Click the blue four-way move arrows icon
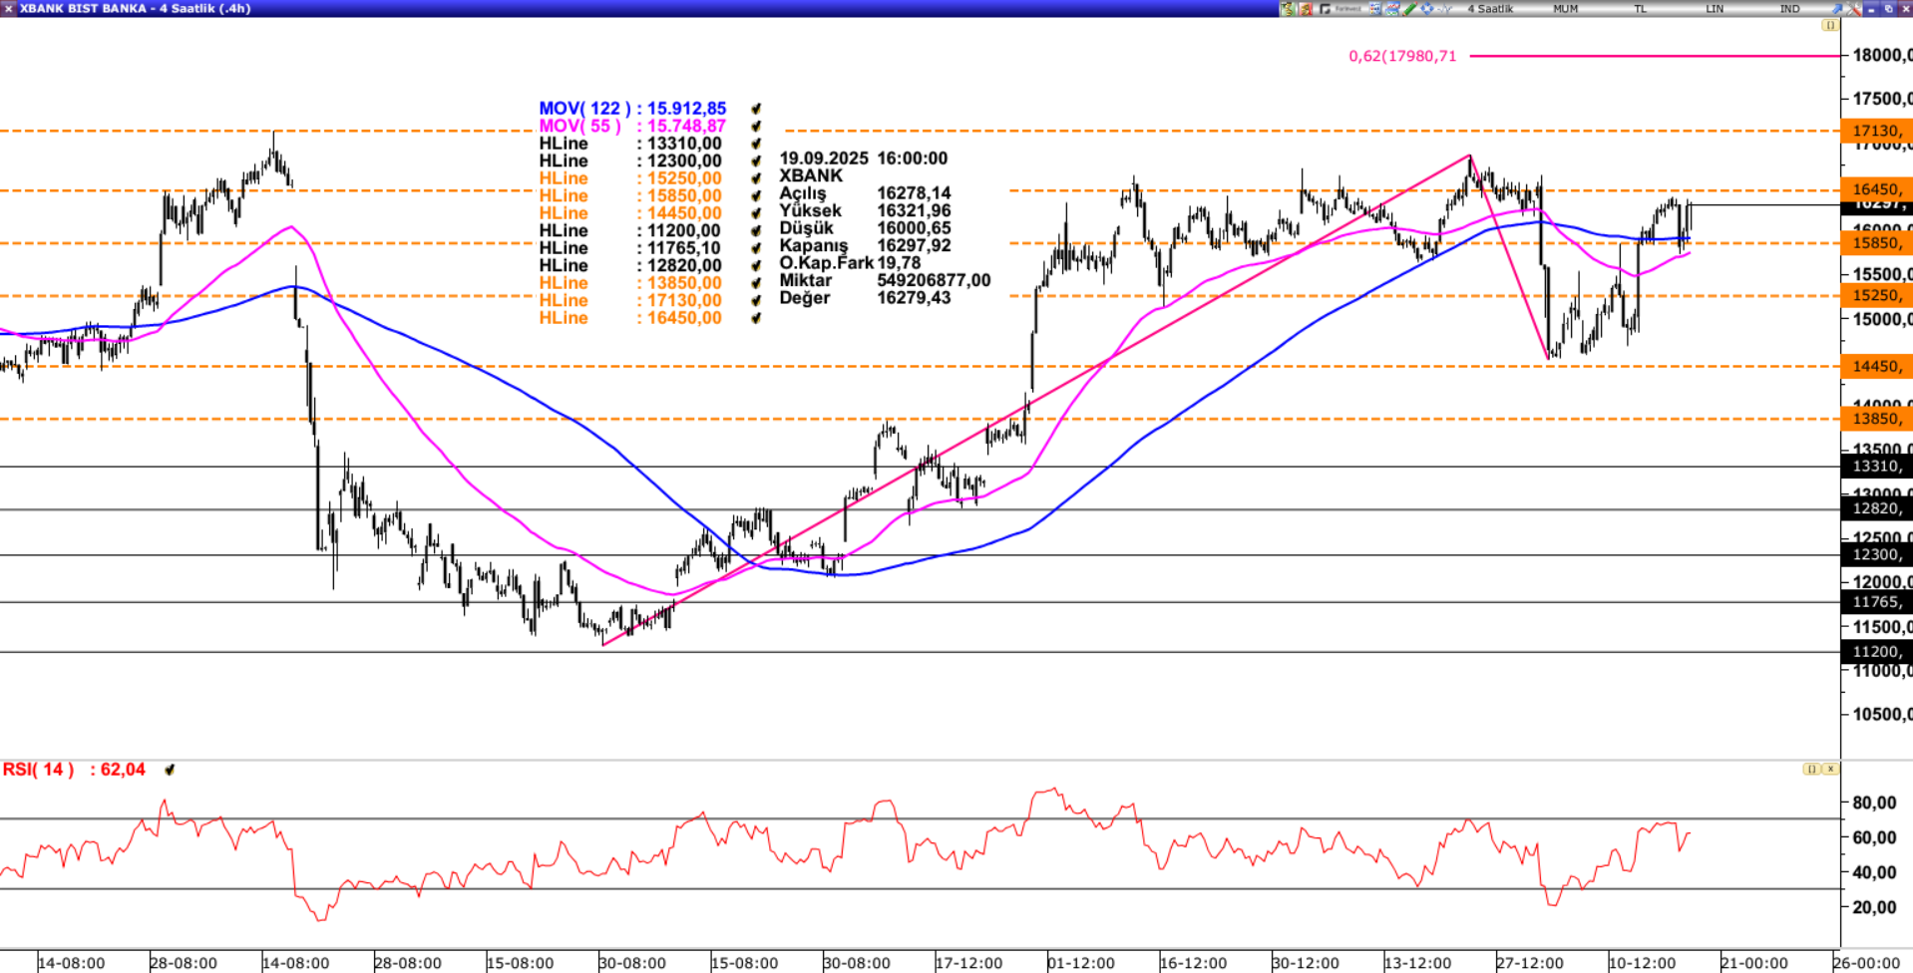1913x973 pixels. pos(1427,9)
